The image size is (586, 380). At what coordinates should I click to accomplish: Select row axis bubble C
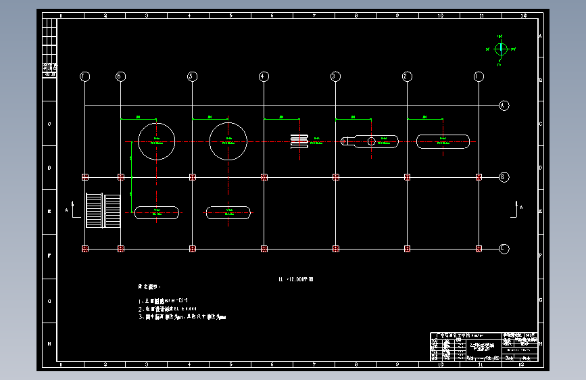tap(504, 249)
